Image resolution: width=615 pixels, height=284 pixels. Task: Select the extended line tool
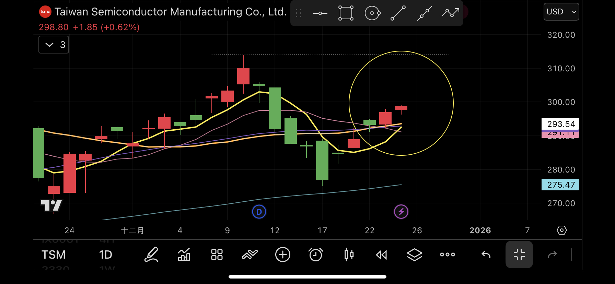coord(424,13)
